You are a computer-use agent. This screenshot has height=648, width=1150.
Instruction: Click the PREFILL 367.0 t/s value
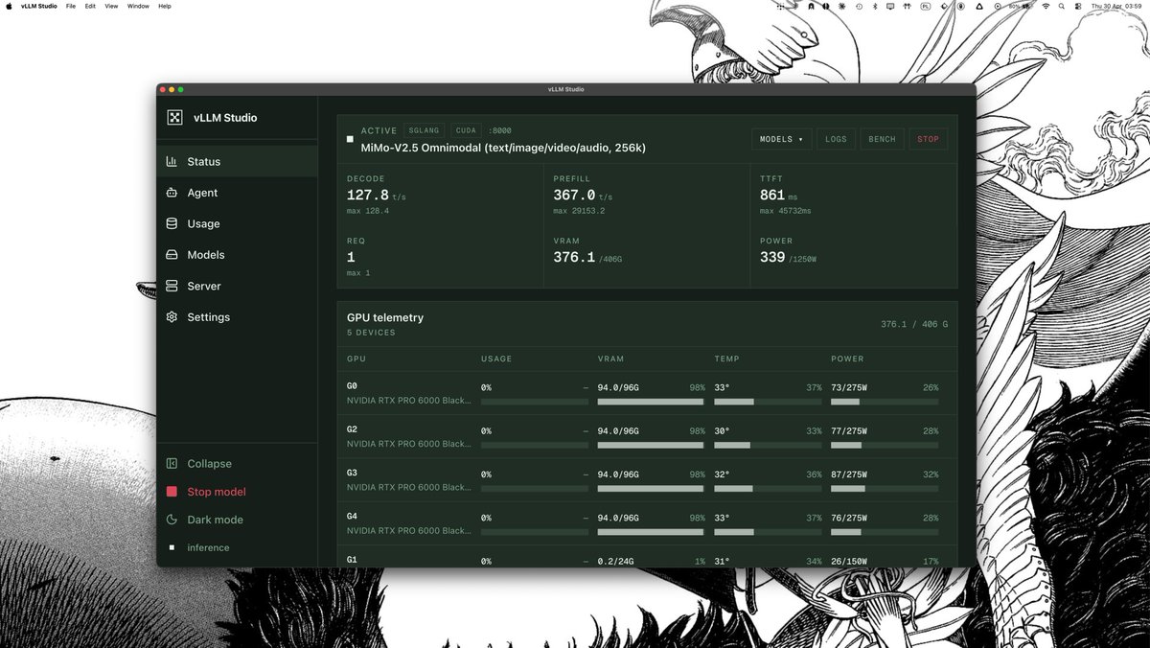[x=583, y=196]
